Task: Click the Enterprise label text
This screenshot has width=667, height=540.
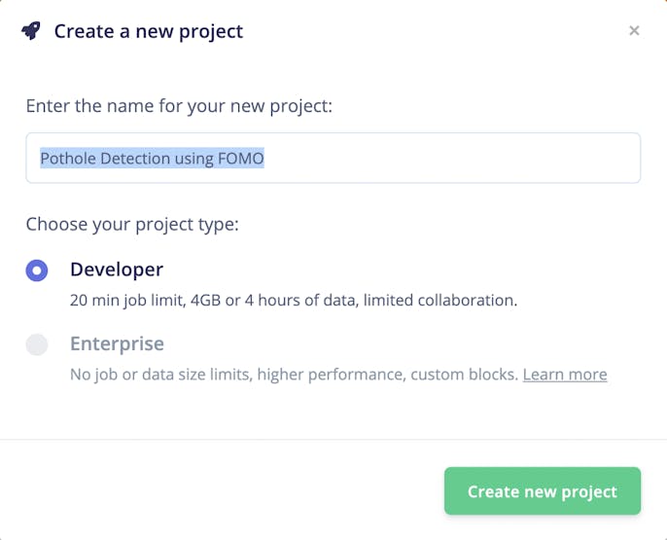Action: (x=117, y=343)
